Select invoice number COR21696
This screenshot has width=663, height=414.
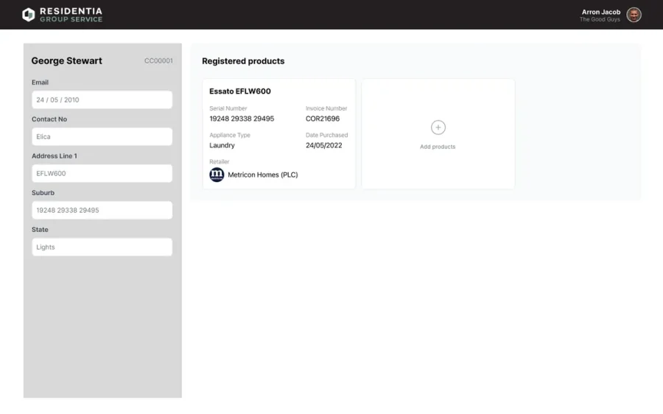tap(323, 119)
